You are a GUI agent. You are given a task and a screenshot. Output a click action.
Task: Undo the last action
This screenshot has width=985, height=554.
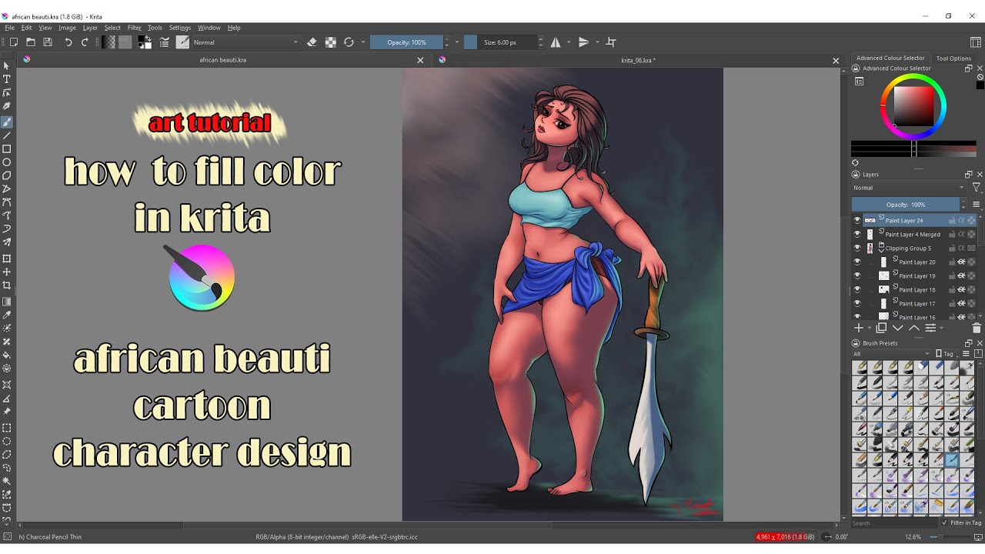68,42
